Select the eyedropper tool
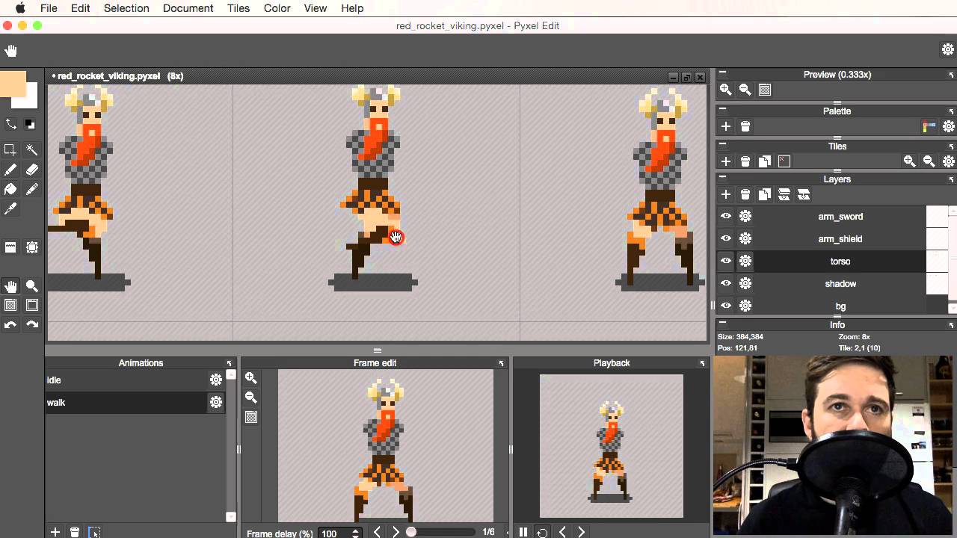The width and height of the screenshot is (957, 538). [x=10, y=209]
